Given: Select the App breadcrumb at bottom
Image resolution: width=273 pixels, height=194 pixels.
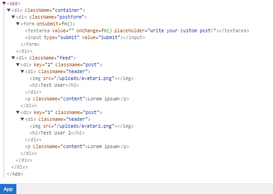Looking at the screenshot, I should (x=8, y=189).
